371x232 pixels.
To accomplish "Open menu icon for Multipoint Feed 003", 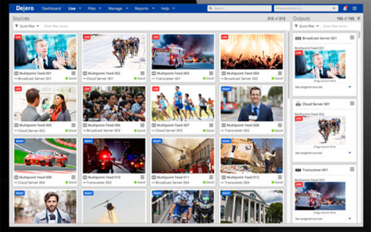I will tap(211, 74).
